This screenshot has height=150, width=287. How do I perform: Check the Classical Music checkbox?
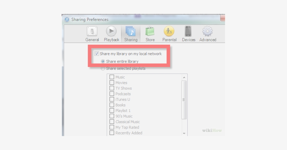point(112,122)
